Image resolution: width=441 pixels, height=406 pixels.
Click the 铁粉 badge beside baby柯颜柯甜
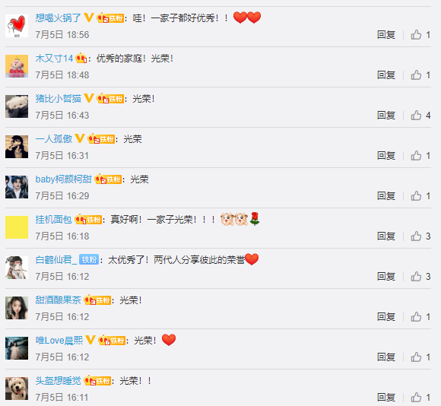coord(108,179)
